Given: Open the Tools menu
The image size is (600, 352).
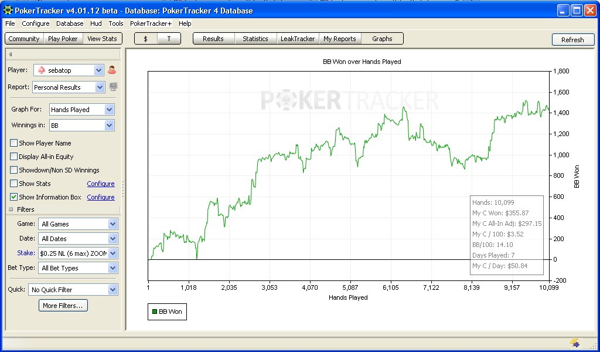Looking at the screenshot, I should click(x=116, y=23).
